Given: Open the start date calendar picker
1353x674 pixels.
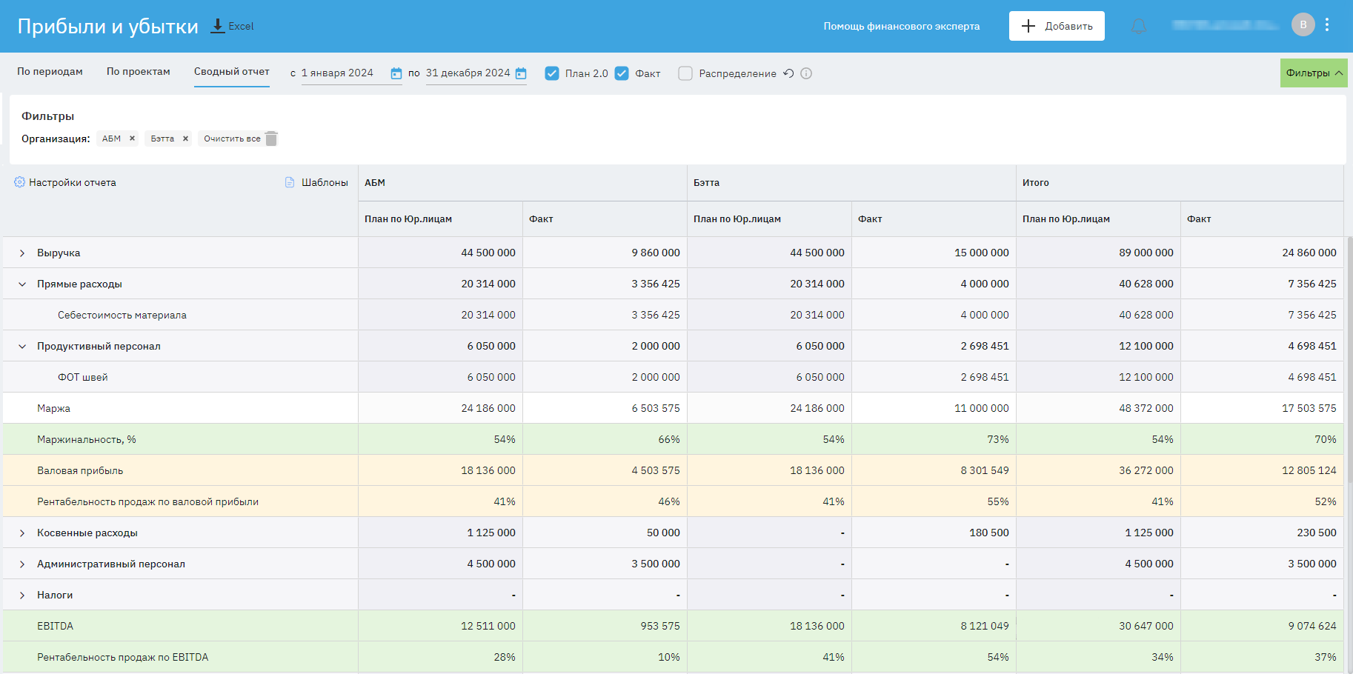Looking at the screenshot, I should [396, 73].
